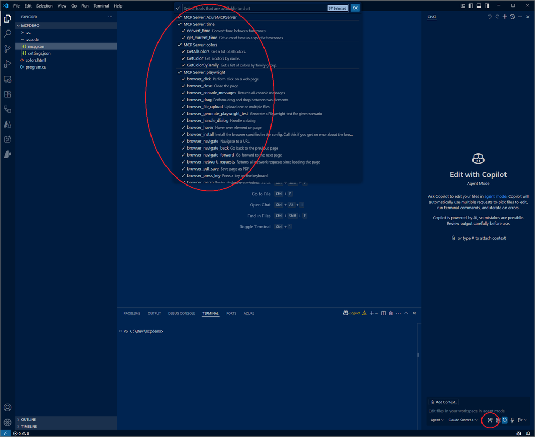Open the Accounts menu icon

click(7, 408)
